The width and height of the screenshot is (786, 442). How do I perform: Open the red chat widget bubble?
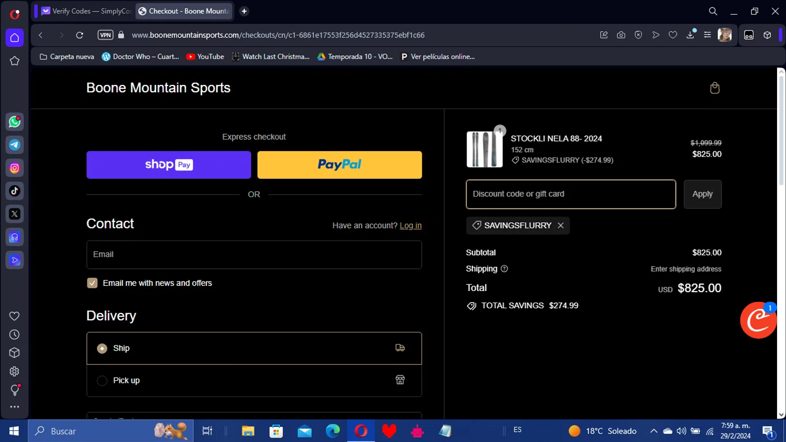[758, 320]
